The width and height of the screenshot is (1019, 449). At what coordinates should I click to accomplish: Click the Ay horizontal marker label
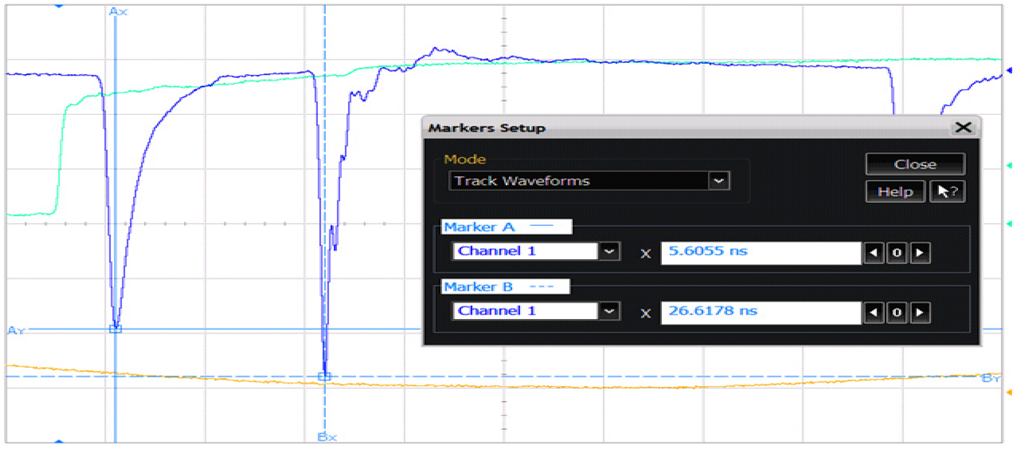16,330
